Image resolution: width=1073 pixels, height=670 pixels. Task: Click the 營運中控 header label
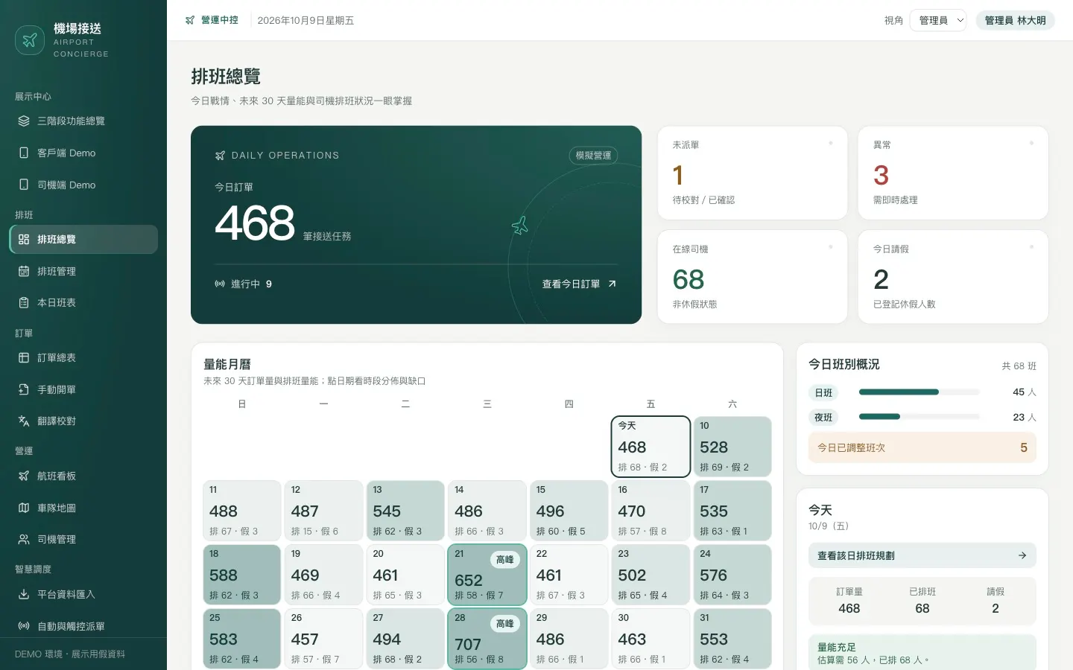tap(220, 20)
